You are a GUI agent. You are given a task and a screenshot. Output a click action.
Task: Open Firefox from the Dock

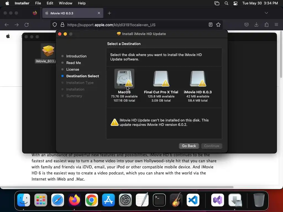click(74, 200)
